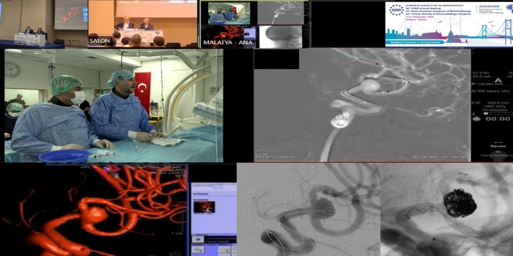Viewport: 513px width, 256px height.
Task: Click the coiled aneurysm fluoroscopy image
Action: [446, 209]
